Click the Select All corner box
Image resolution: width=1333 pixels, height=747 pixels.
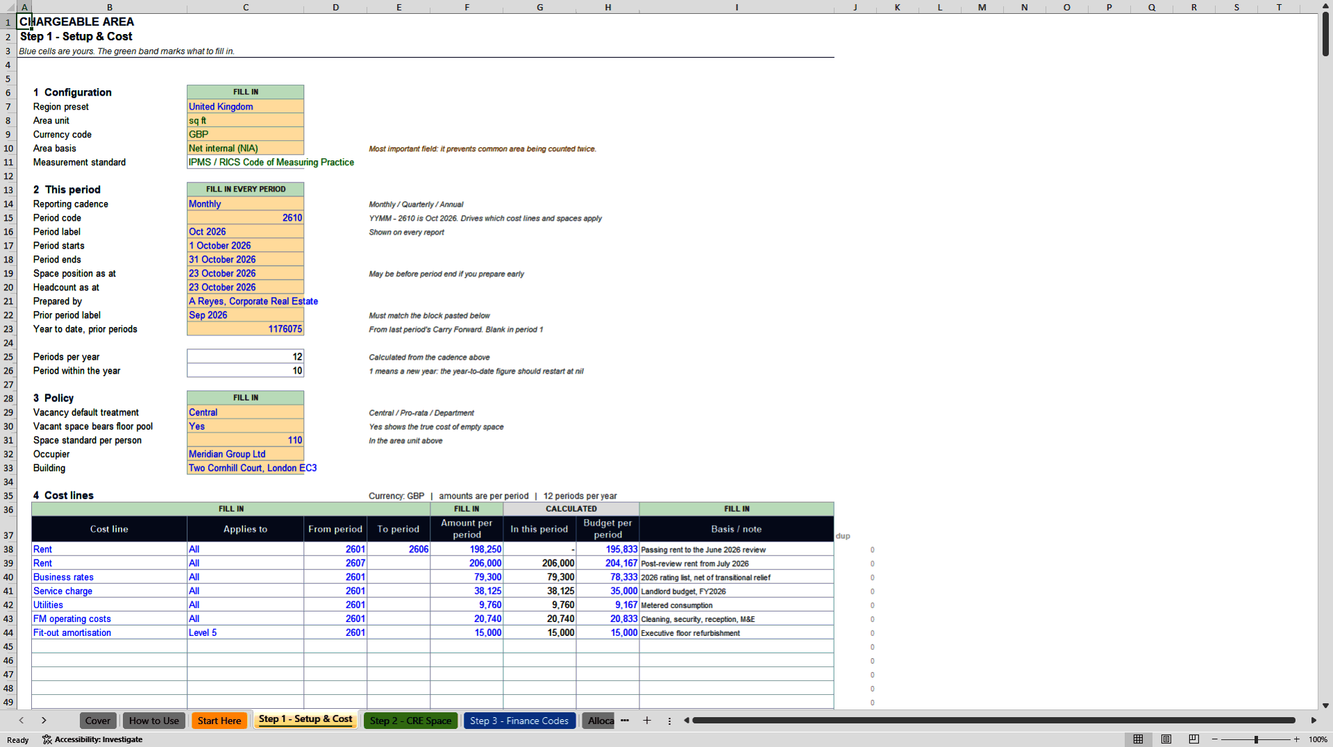coord(8,7)
